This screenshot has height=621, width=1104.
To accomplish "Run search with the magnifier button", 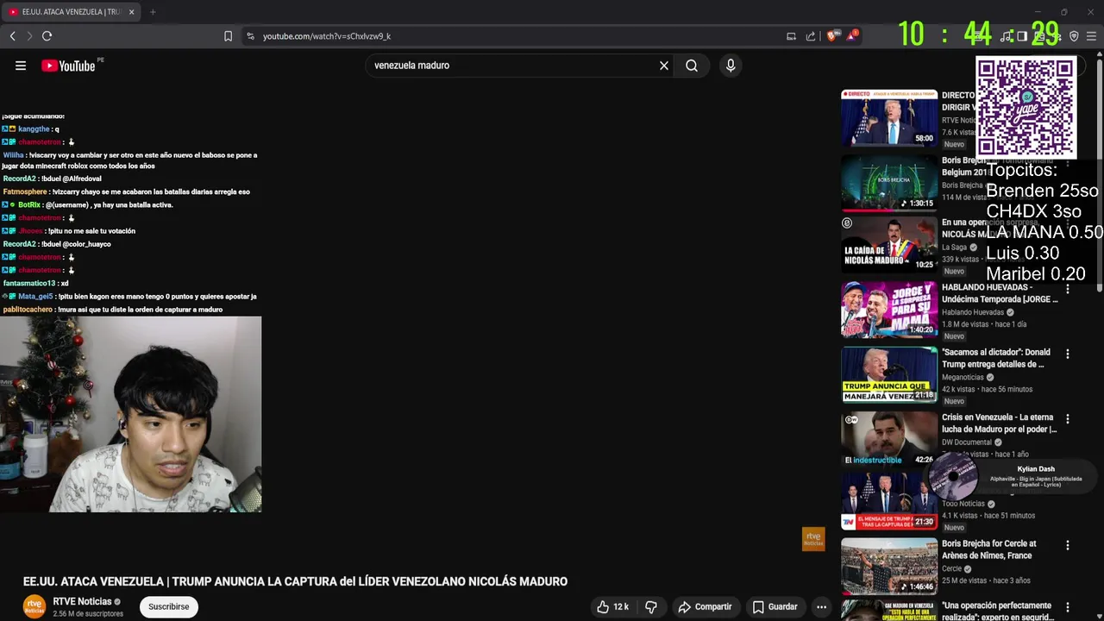I will click(x=692, y=66).
